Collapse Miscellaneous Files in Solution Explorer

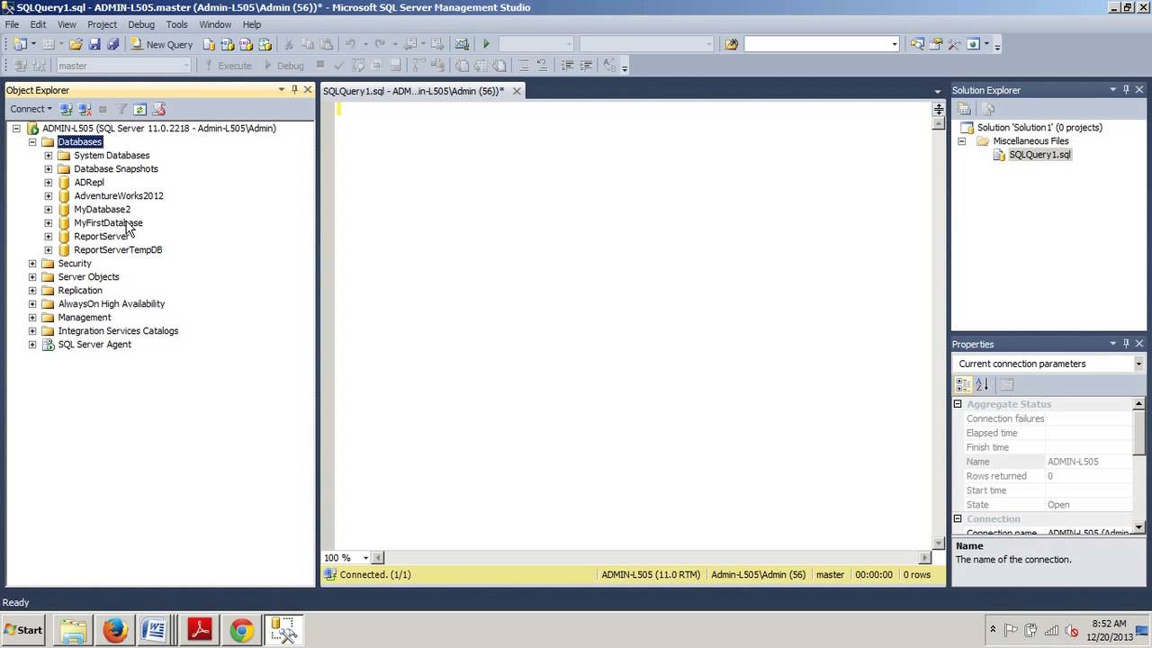961,141
